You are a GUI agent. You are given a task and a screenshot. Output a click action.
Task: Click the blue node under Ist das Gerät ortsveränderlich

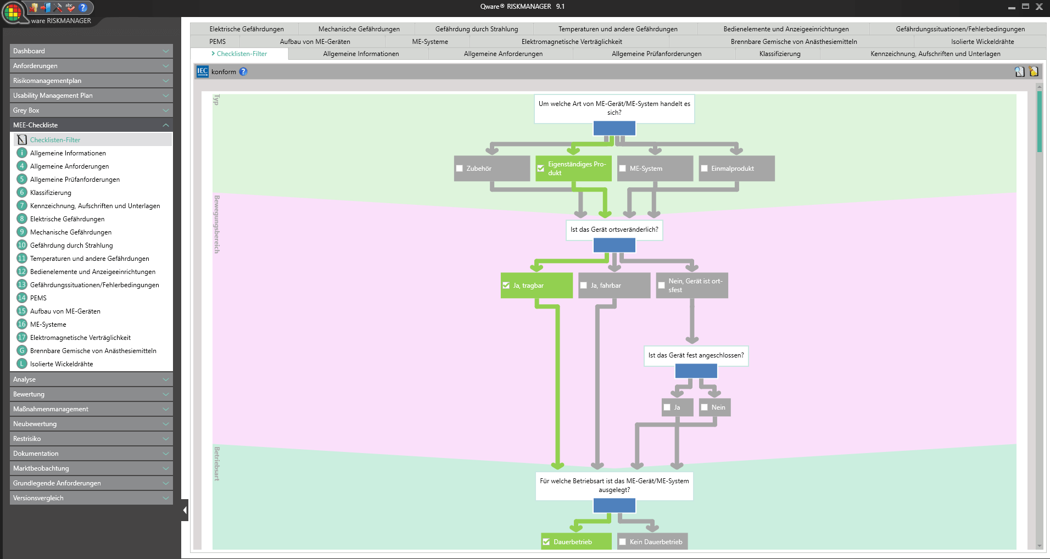(x=615, y=245)
